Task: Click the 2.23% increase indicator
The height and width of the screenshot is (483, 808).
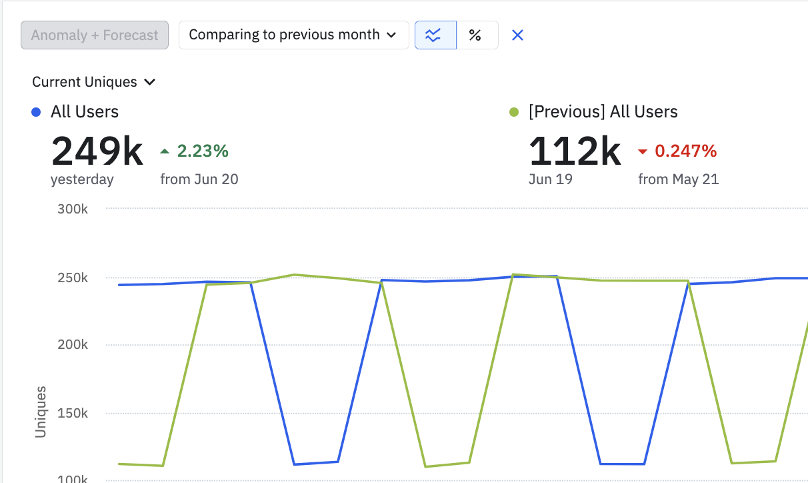Action: (195, 151)
